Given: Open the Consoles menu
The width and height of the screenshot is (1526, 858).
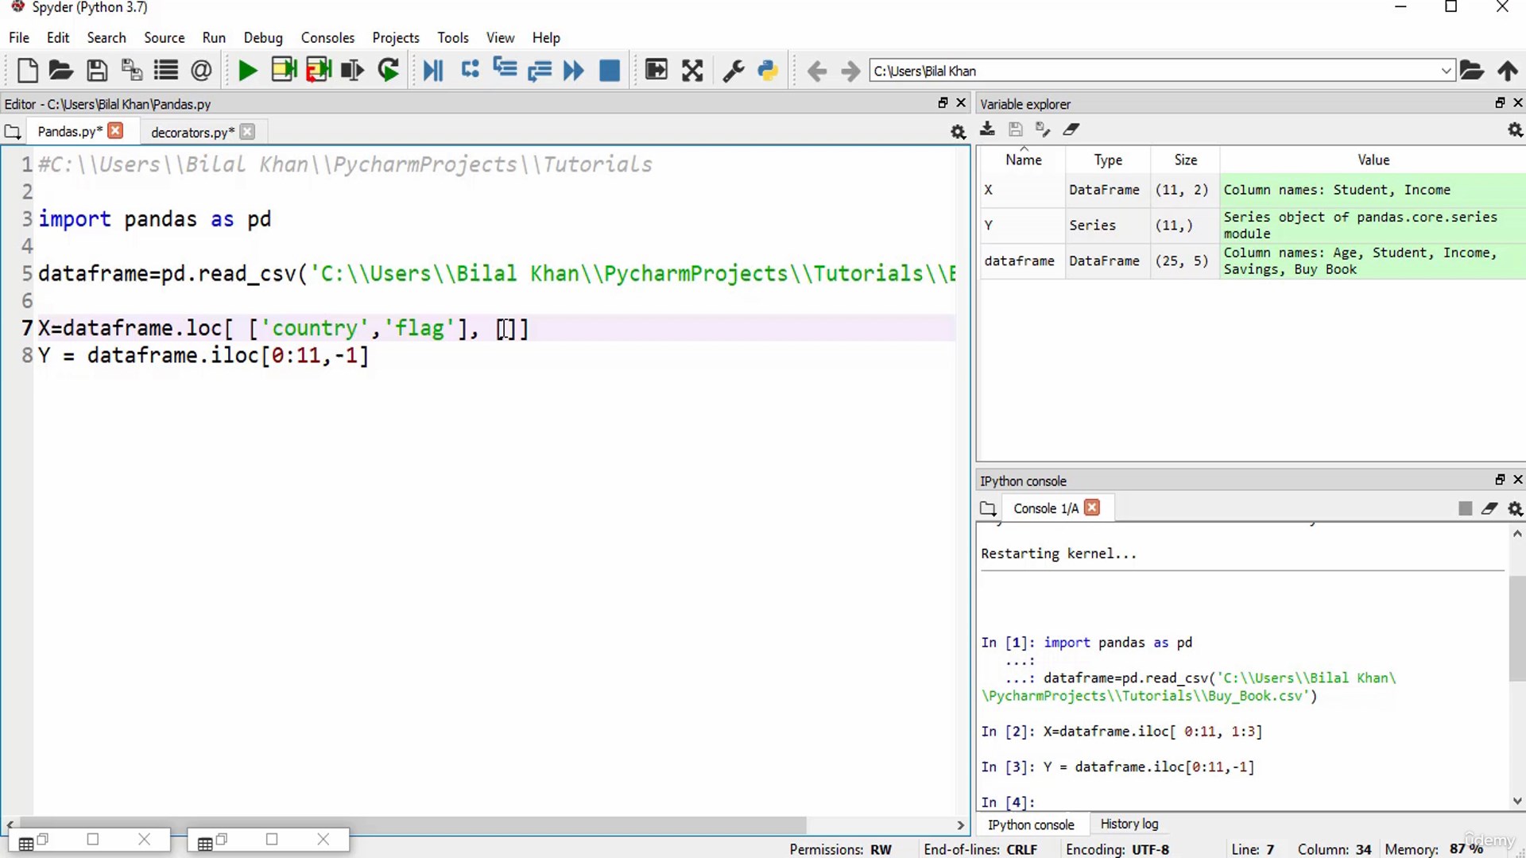Looking at the screenshot, I should (x=327, y=37).
